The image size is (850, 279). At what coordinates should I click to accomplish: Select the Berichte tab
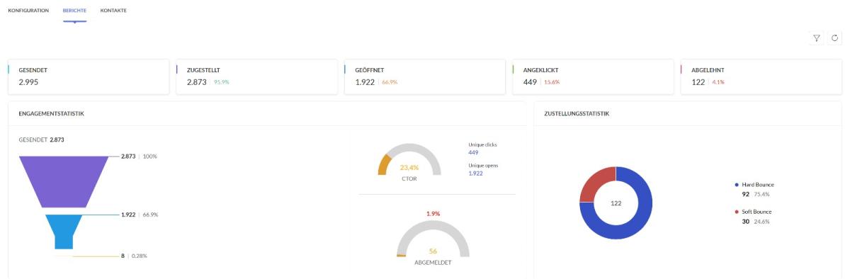click(x=74, y=11)
